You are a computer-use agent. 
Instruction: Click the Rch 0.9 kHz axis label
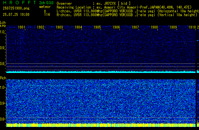point(3,103)
